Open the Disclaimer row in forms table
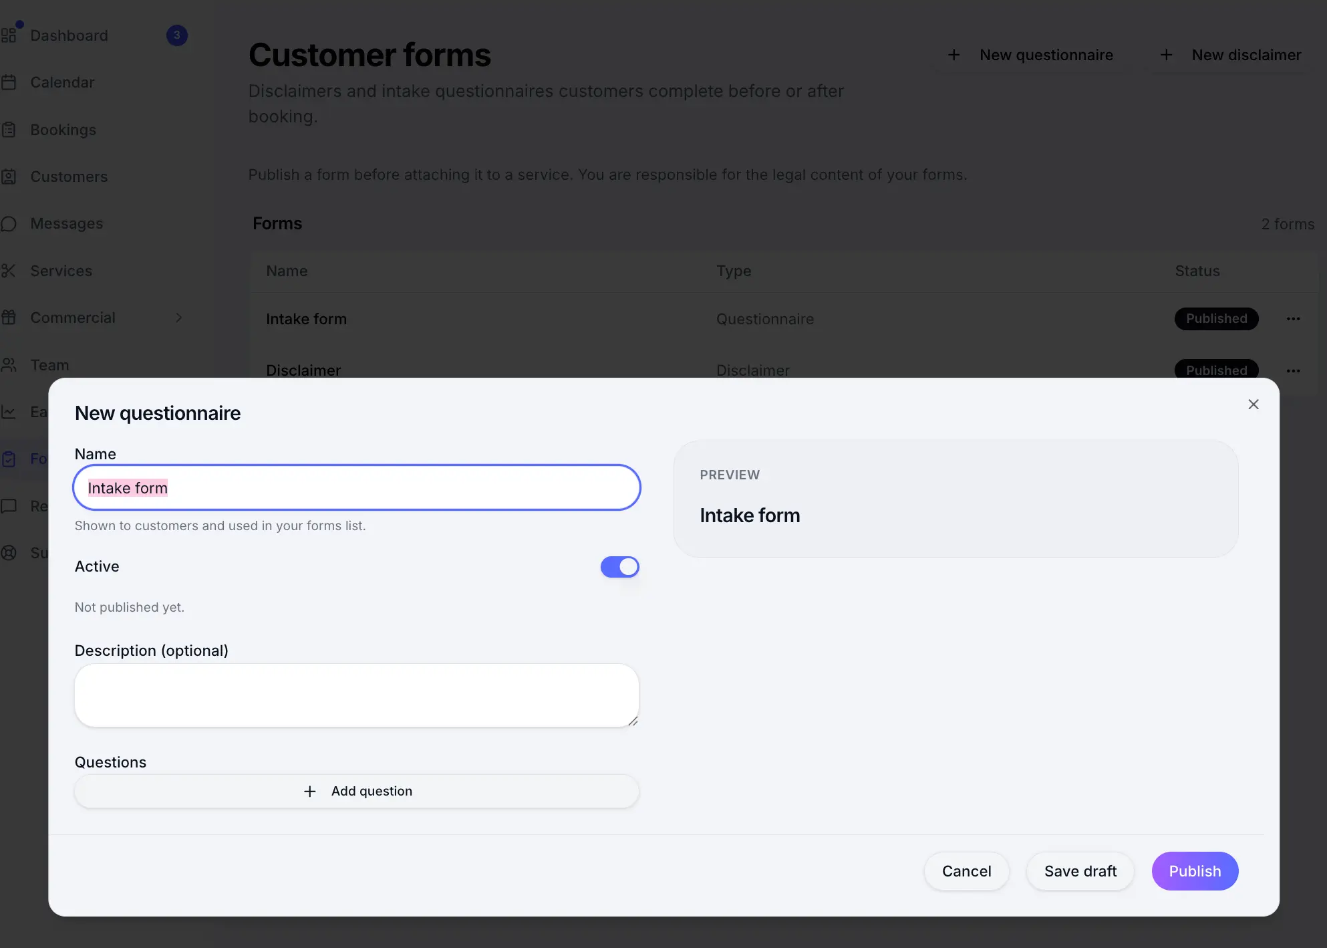Image resolution: width=1327 pixels, height=948 pixels. point(783,370)
